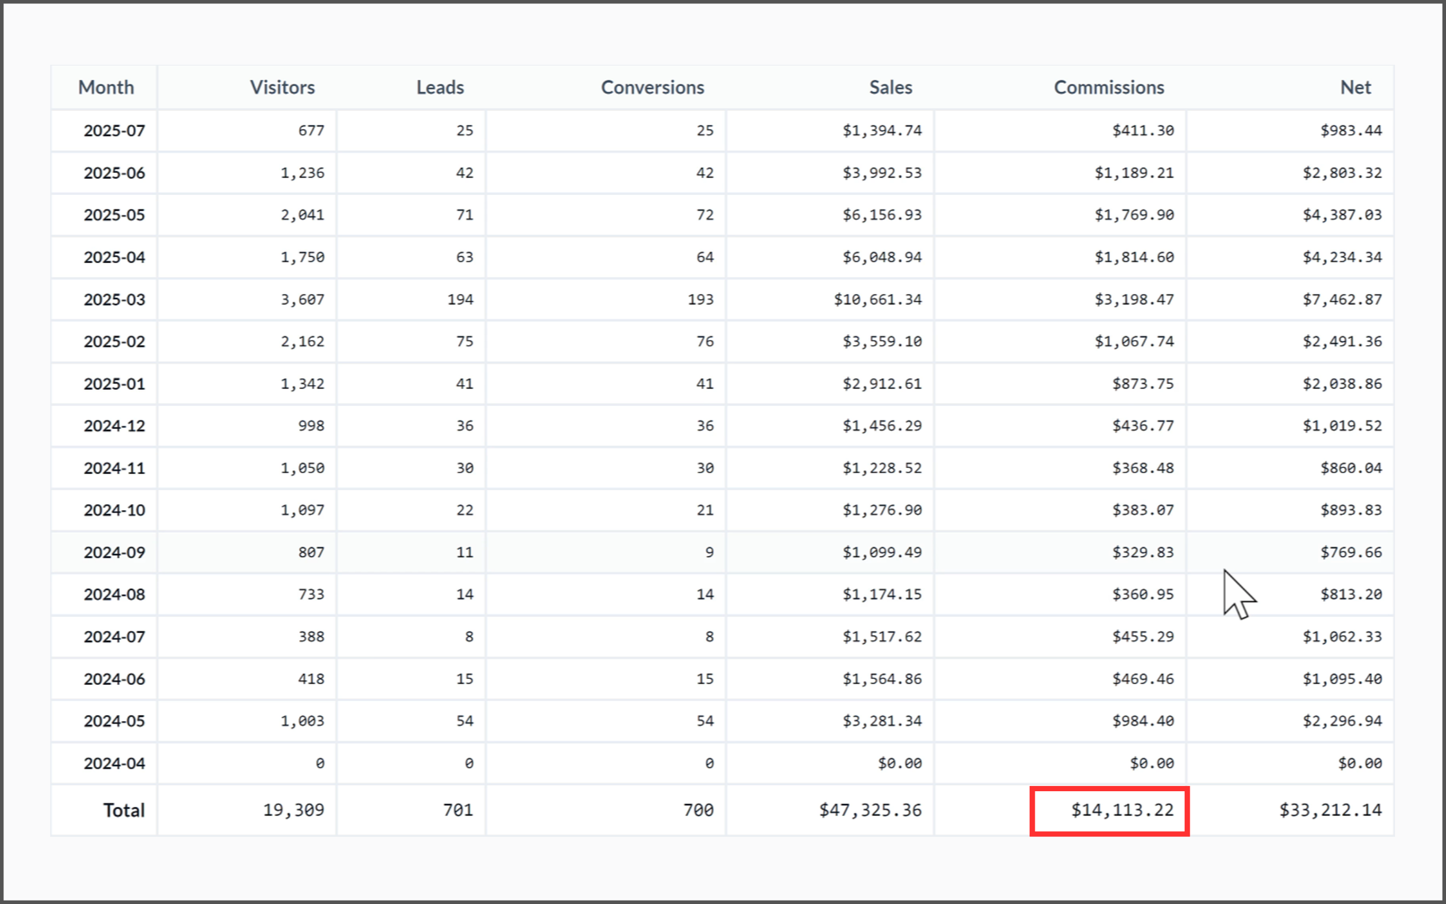Select the 2025-07 month cell
Screen dimensions: 1446x904
point(114,131)
